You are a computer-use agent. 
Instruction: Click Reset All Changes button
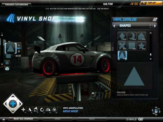tap(23, 119)
